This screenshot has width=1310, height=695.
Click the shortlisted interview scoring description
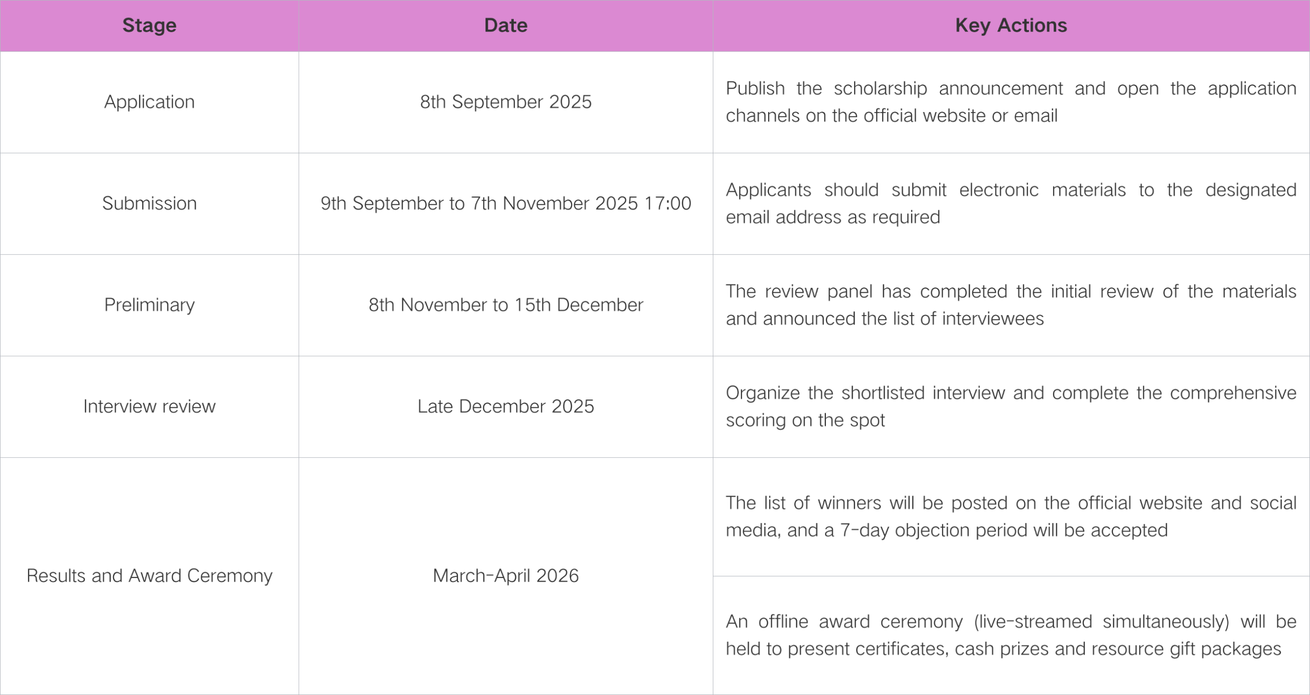point(1011,406)
